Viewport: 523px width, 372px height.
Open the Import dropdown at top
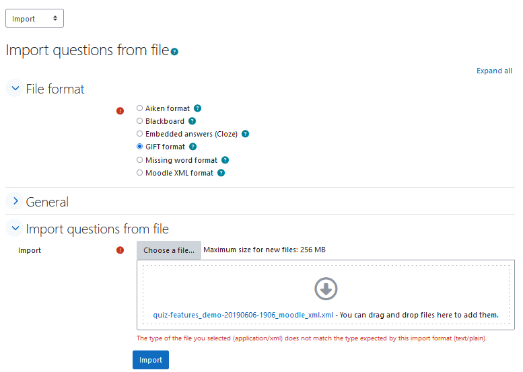coord(35,18)
